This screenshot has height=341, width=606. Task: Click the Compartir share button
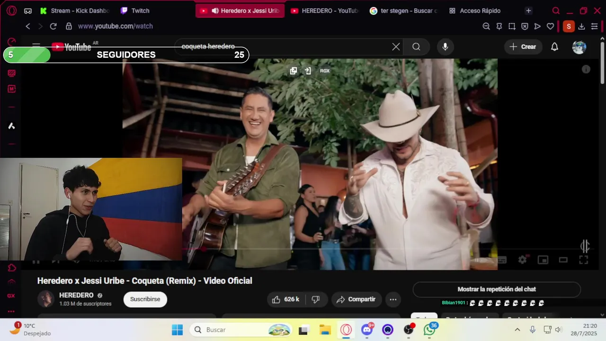point(356,299)
